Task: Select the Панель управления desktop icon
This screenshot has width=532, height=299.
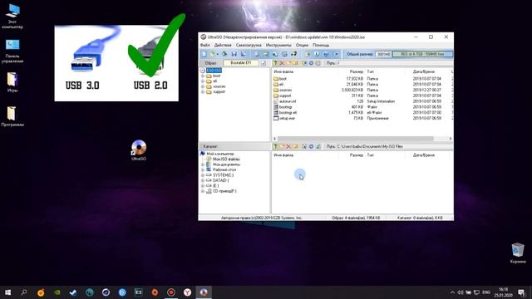Action: (12, 51)
